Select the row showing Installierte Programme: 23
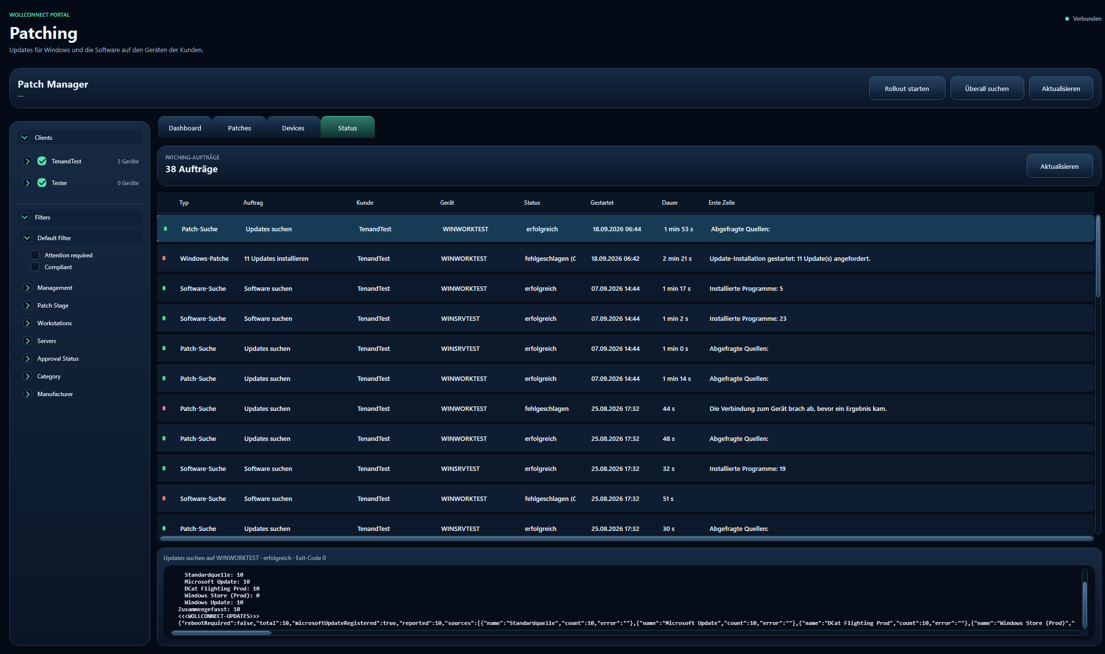 [625, 318]
